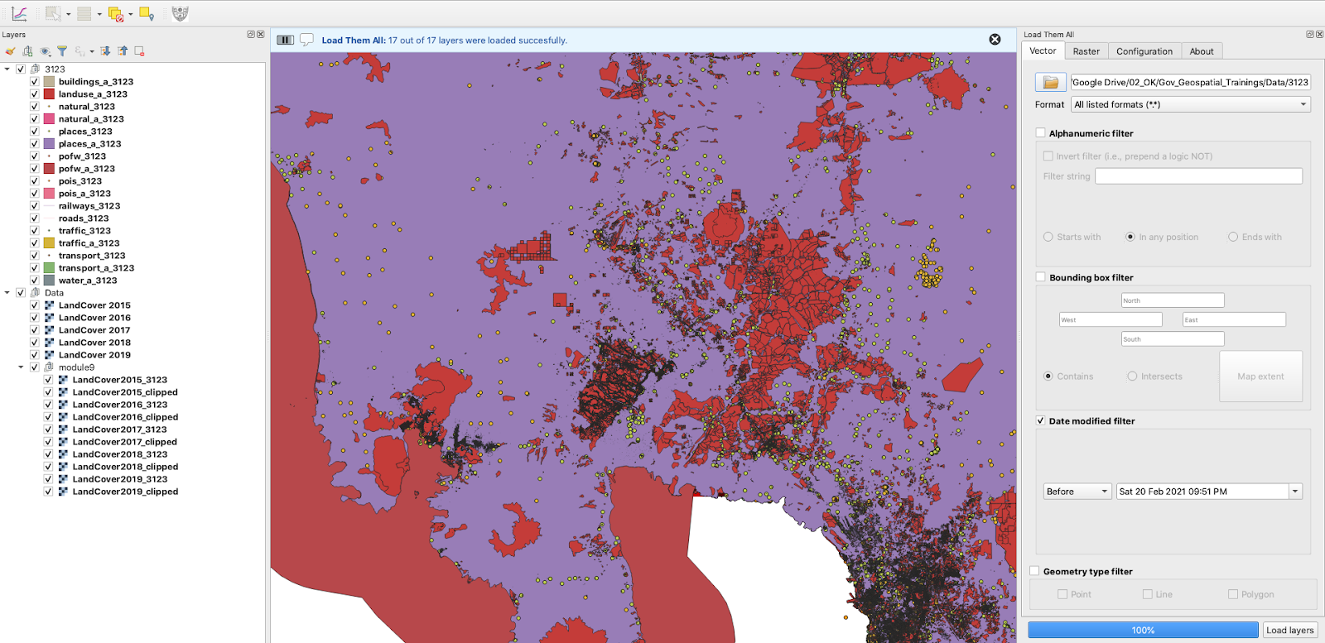Click the landuse_a_3123 red color swatch
Image resolution: width=1325 pixels, height=643 pixels.
pyautogui.click(x=49, y=94)
